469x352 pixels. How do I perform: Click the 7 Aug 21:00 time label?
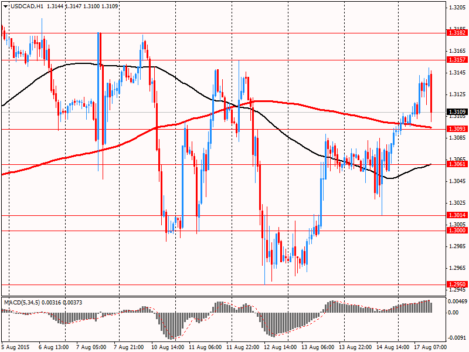pos(129,347)
